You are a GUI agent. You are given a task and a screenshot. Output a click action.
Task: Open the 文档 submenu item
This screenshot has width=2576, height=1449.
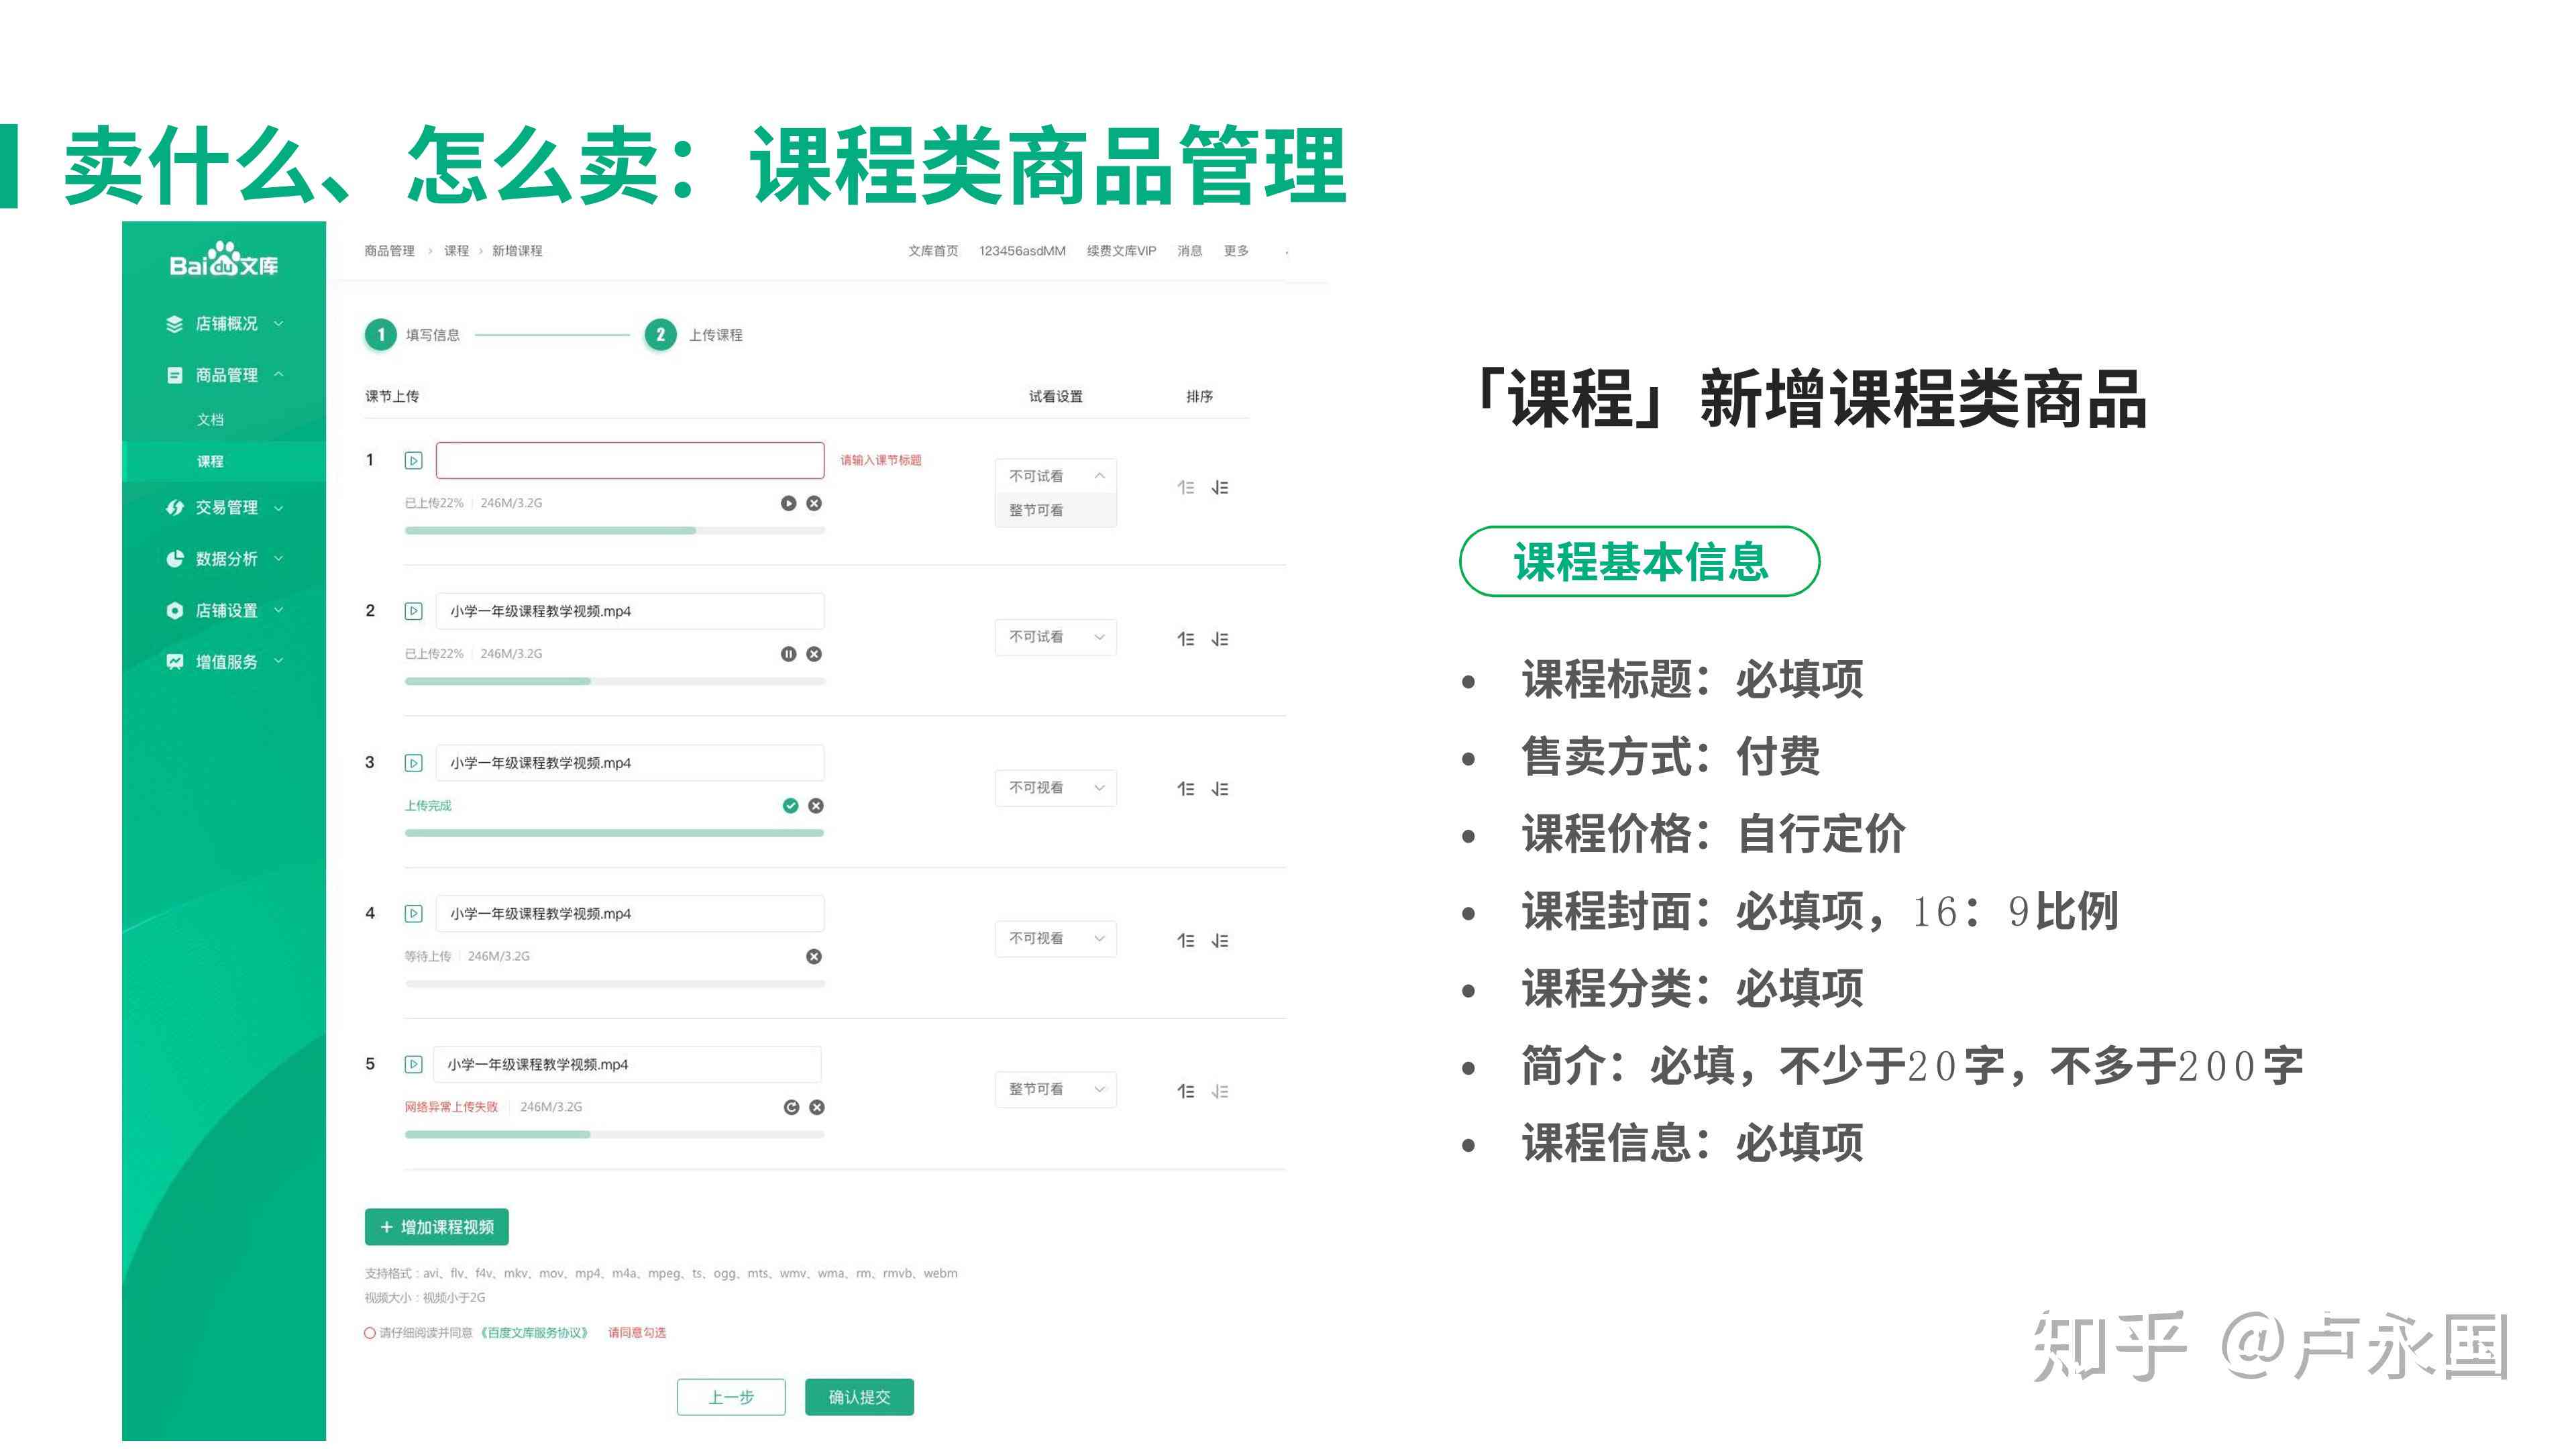(x=210, y=420)
